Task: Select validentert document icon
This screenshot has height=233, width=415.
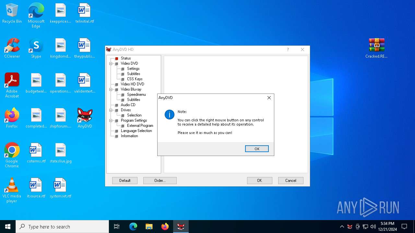Action: (85, 83)
